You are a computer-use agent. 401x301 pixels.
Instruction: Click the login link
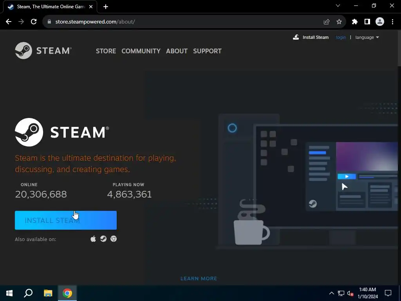point(341,37)
